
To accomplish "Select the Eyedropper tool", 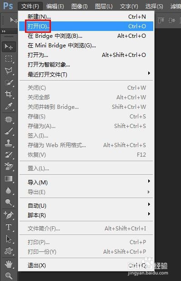I will tap(9, 106).
